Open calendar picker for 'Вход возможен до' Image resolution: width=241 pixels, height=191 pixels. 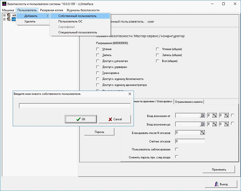point(202,124)
